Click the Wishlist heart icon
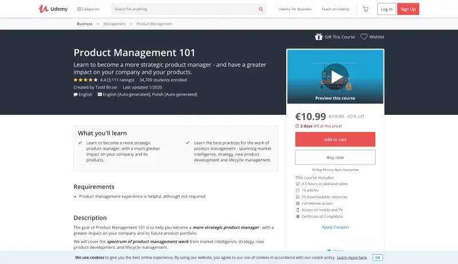 click(364, 37)
